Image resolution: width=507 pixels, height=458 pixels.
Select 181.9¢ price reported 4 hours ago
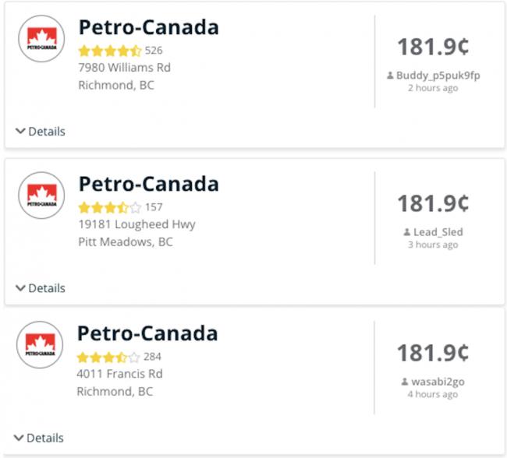pyautogui.click(x=433, y=353)
